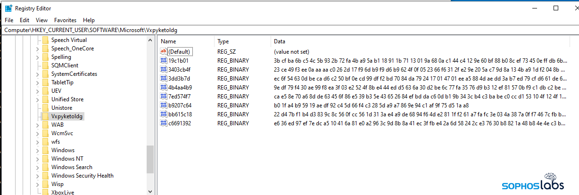Click REG_BINARY type of c6691392 row

(233, 123)
